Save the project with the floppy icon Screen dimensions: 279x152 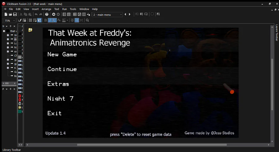(x=15, y=15)
